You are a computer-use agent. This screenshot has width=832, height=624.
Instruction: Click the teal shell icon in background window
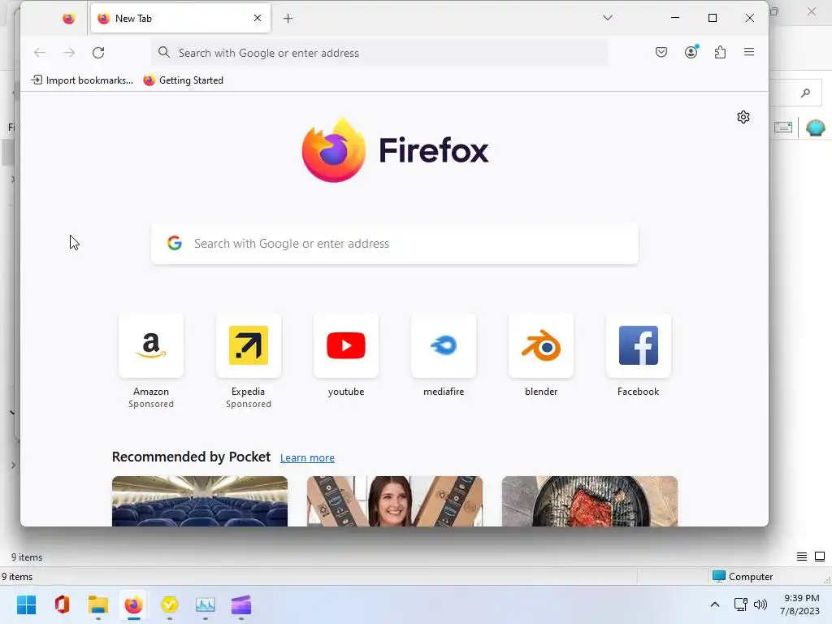[815, 128]
